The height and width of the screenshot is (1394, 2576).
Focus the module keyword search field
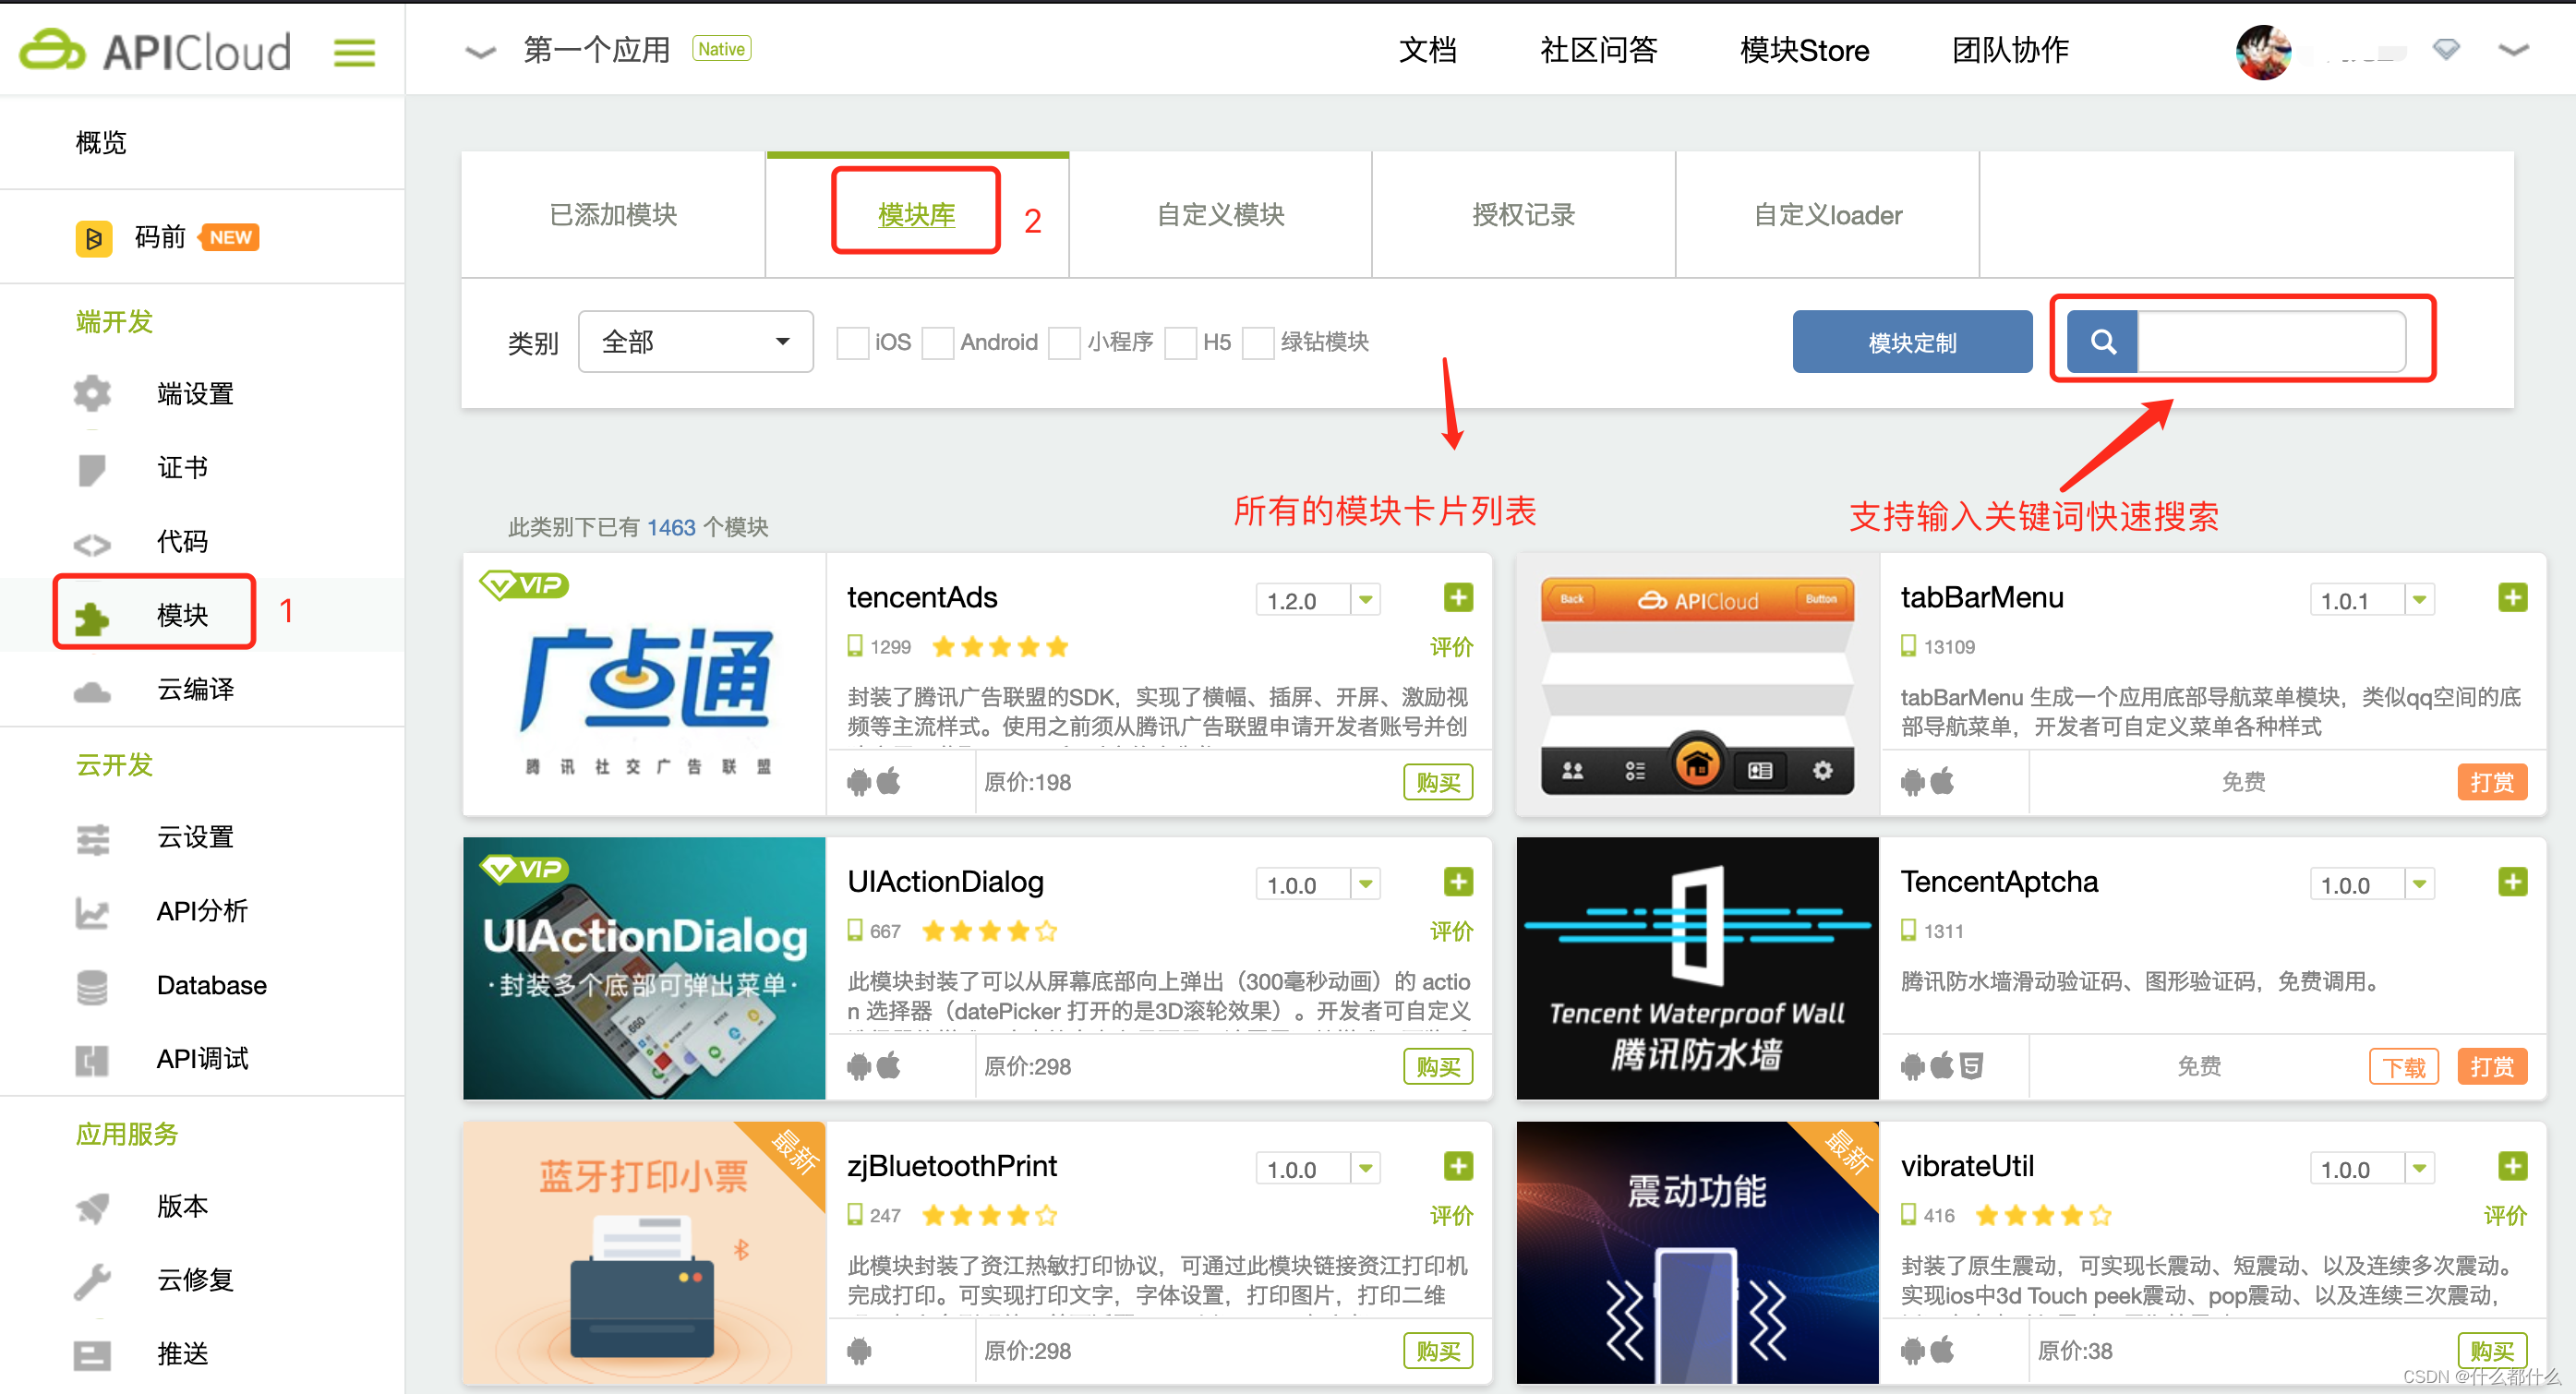click(2270, 342)
